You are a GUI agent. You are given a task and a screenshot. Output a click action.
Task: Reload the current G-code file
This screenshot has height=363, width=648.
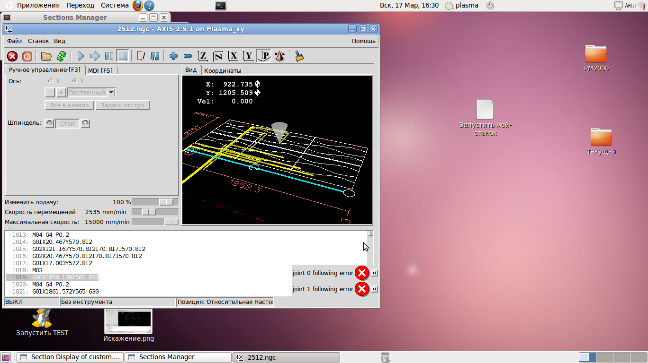(61, 57)
